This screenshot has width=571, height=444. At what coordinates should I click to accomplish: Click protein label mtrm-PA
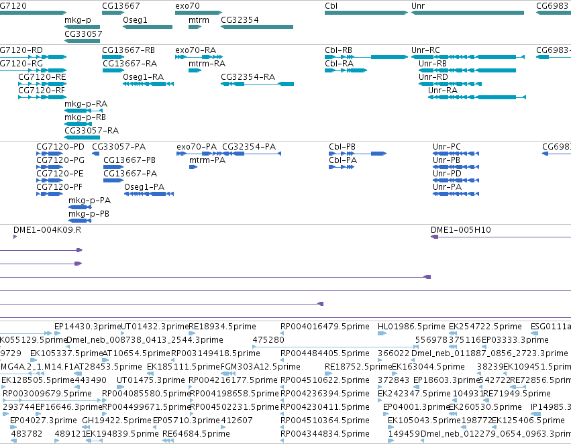[207, 160]
